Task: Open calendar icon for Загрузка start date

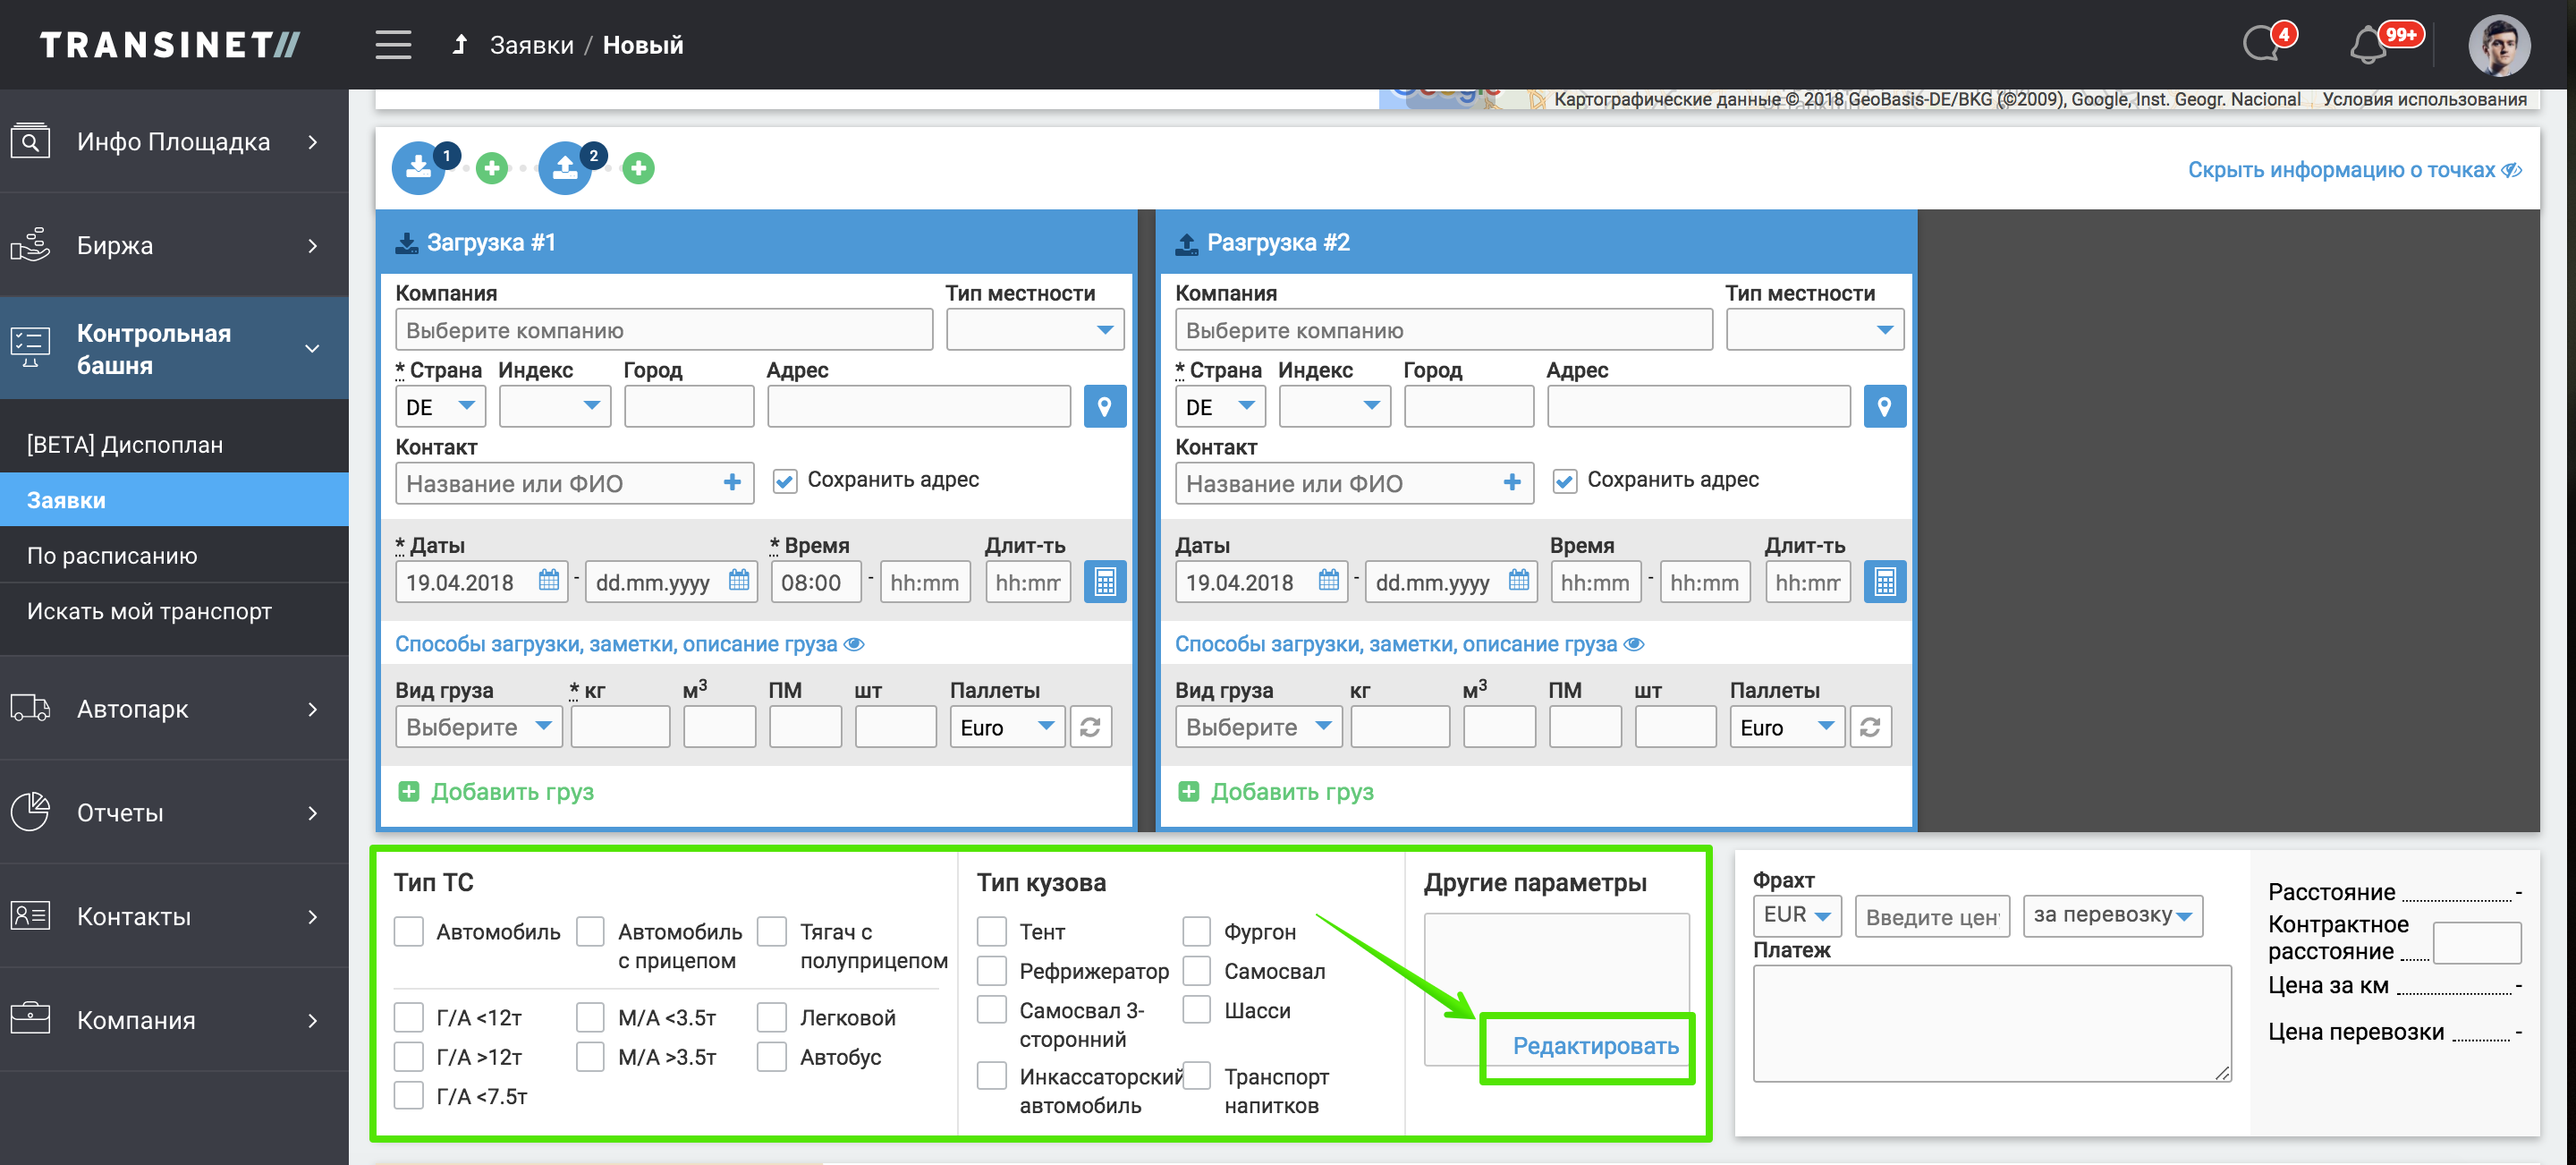Action: pos(549,581)
